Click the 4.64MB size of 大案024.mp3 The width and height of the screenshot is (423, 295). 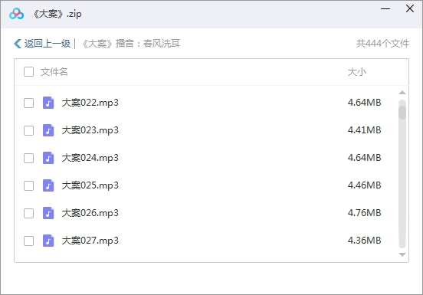point(365,158)
